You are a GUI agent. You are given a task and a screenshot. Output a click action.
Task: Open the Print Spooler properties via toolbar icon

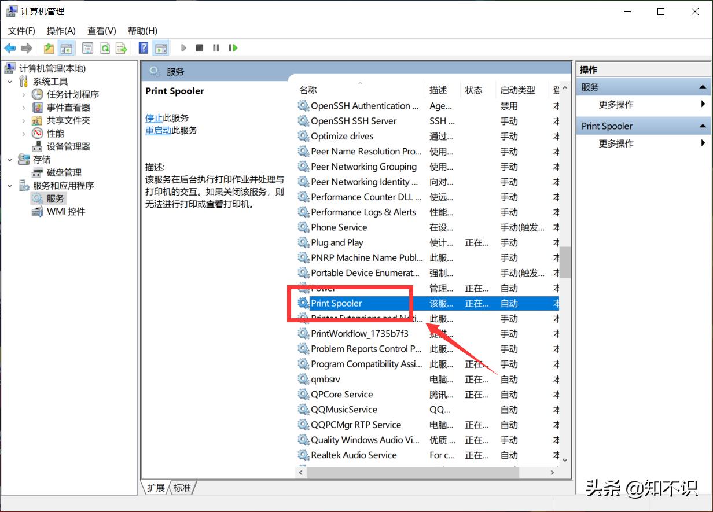[x=87, y=47]
